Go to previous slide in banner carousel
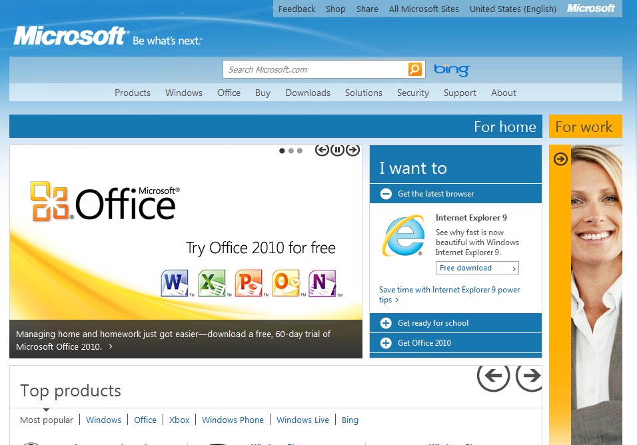 pyautogui.click(x=322, y=150)
